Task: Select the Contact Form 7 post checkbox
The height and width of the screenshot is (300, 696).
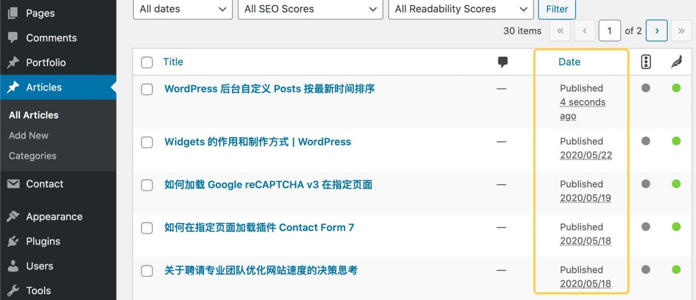Action: [x=147, y=228]
